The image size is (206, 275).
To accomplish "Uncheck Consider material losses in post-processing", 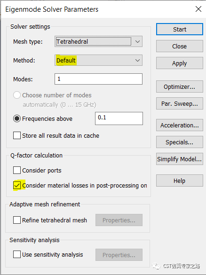I will click(x=17, y=185).
